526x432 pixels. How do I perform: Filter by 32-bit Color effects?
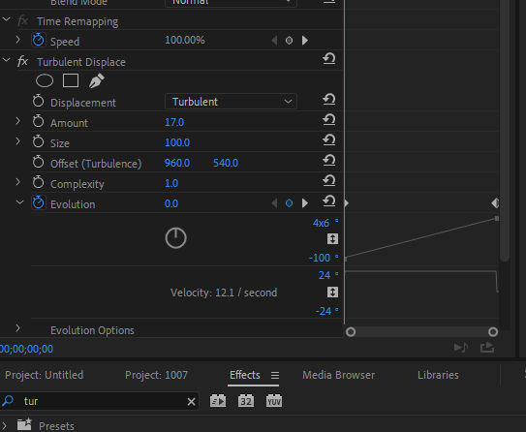[246, 401]
